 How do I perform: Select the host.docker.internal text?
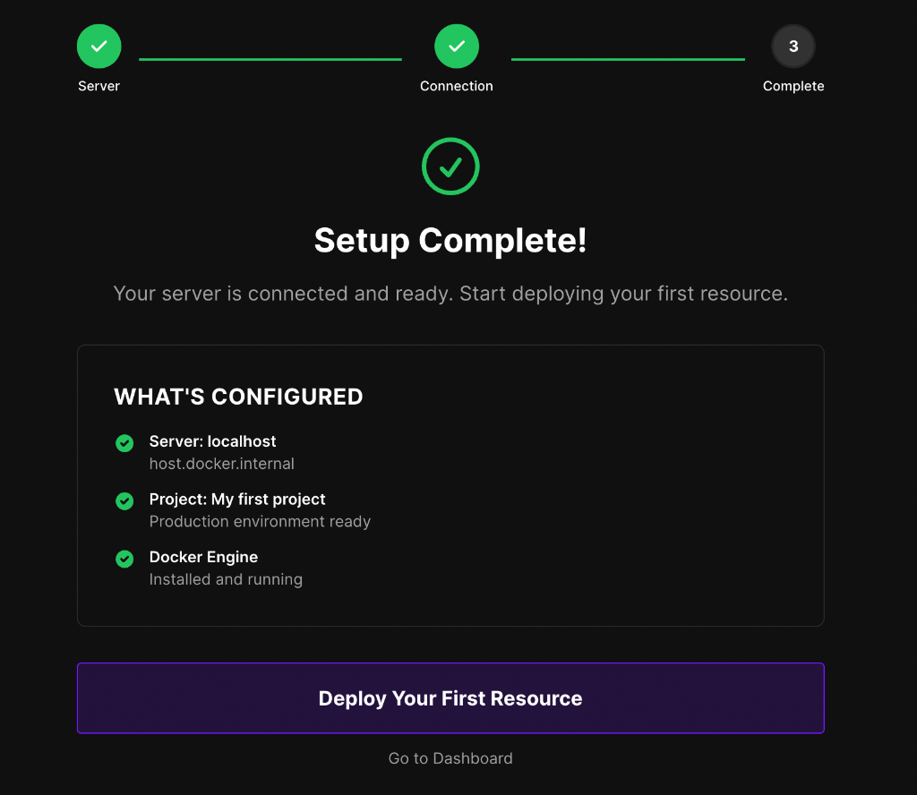coord(221,464)
